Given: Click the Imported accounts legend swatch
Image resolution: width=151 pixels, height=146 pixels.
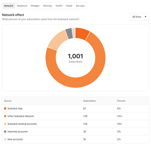Looking at the screenshot, I should coord(5,132).
